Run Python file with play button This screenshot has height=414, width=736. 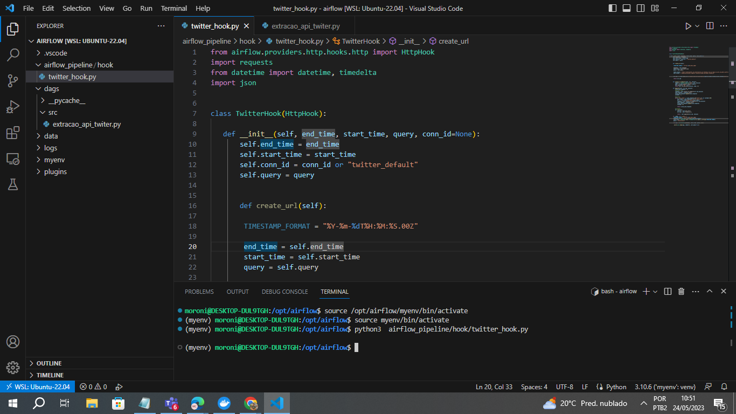point(688,26)
